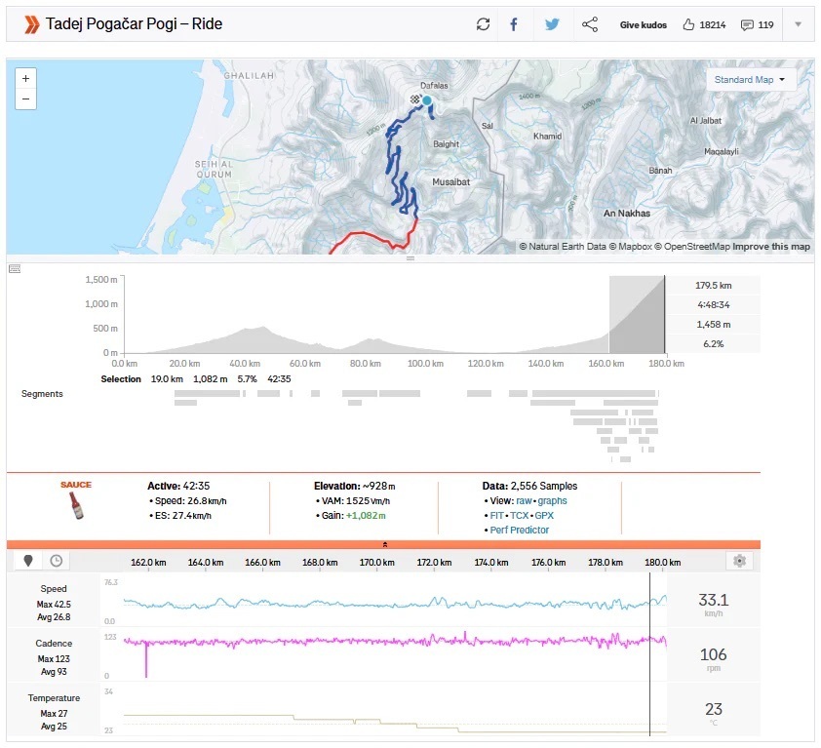This screenshot has height=748, width=821.
Task: Download the TCX file
Action: pyautogui.click(x=520, y=516)
